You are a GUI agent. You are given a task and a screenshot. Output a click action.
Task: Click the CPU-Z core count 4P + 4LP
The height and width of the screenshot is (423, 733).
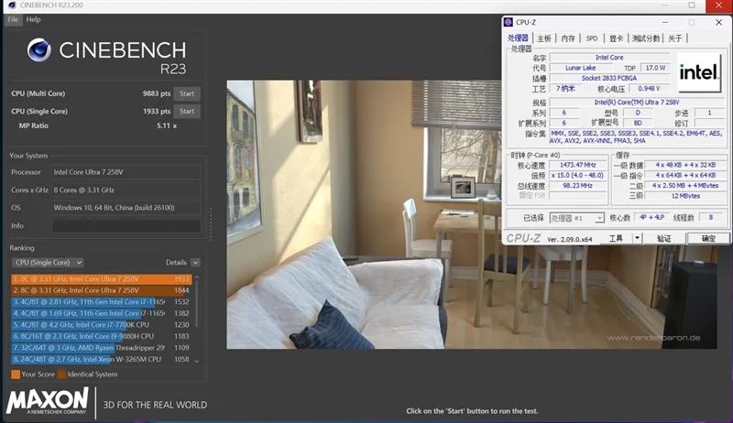coord(651,218)
